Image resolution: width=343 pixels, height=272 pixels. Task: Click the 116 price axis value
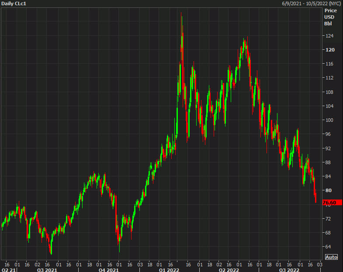[x=329, y=64]
